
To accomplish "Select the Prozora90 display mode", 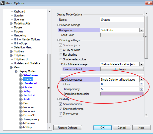I will point(29,115).
